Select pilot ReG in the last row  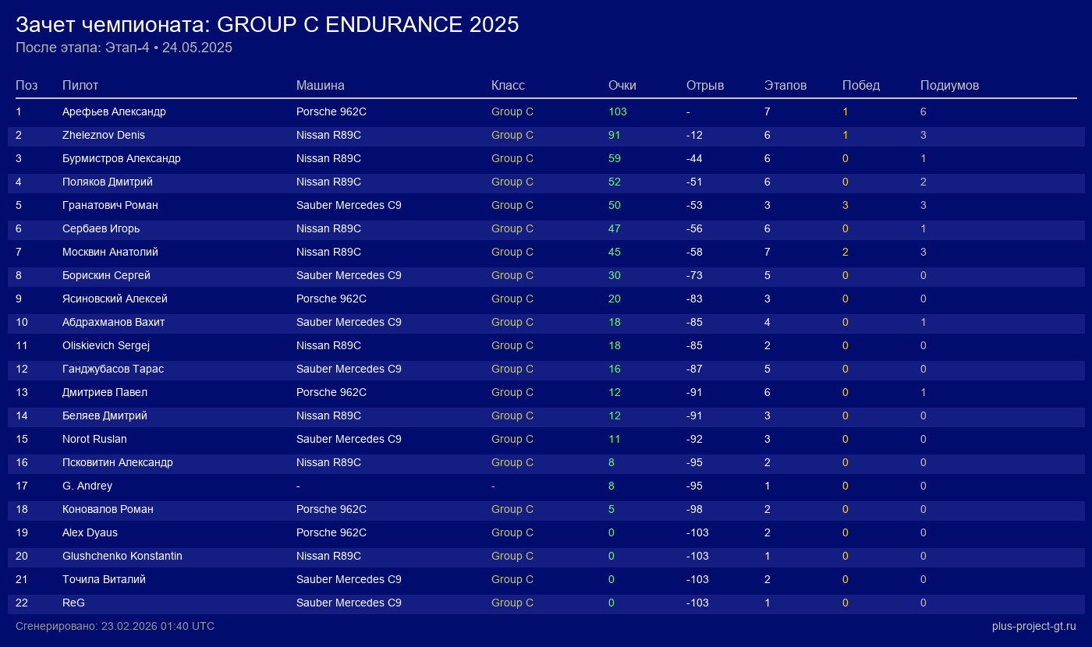(73, 603)
